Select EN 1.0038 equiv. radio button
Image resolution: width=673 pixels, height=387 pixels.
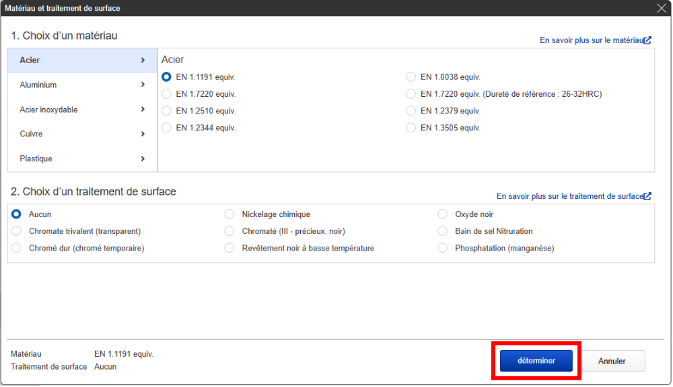coord(411,77)
